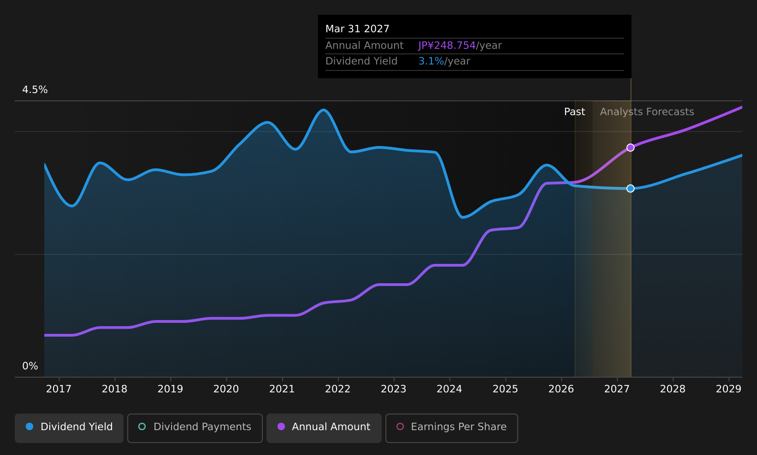Click the Dividend Yield tooltip row label
757x455 pixels.
(x=361, y=61)
